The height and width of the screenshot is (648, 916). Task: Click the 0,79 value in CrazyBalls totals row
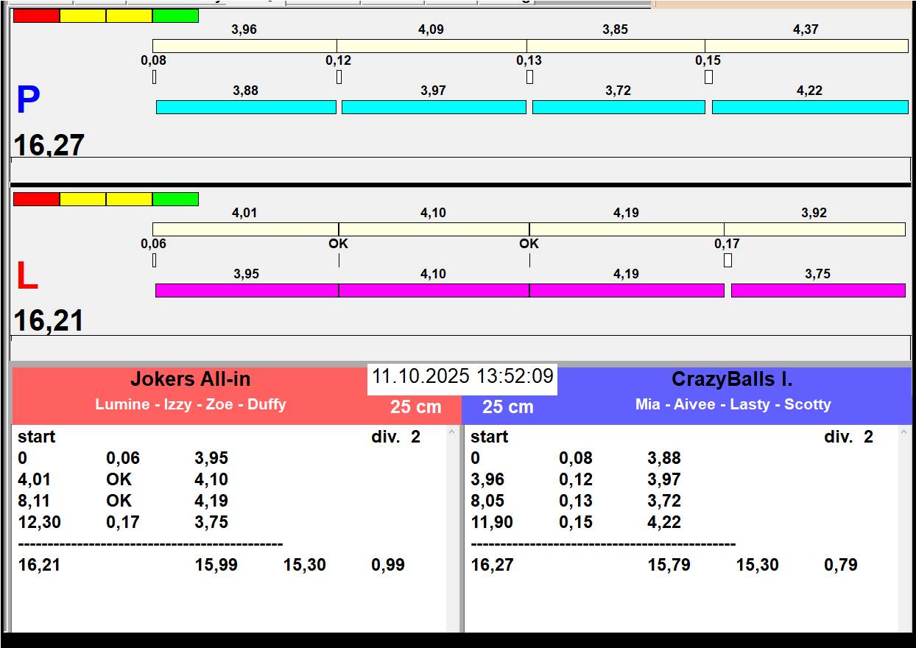(841, 566)
